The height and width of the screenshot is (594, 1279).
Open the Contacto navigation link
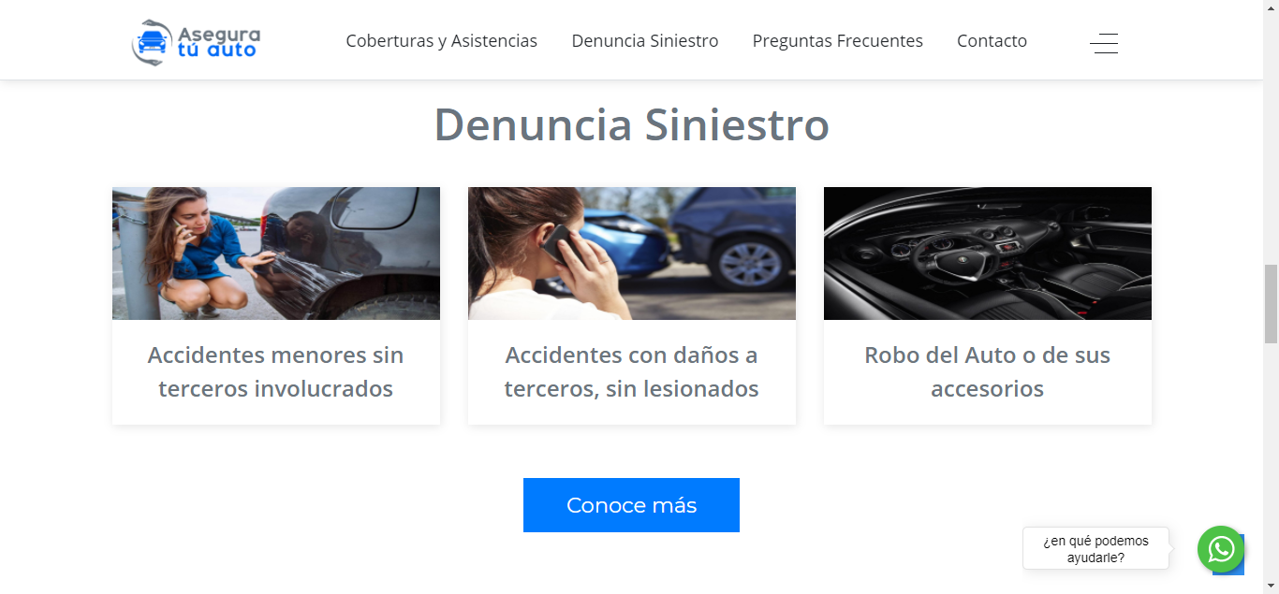click(x=992, y=41)
